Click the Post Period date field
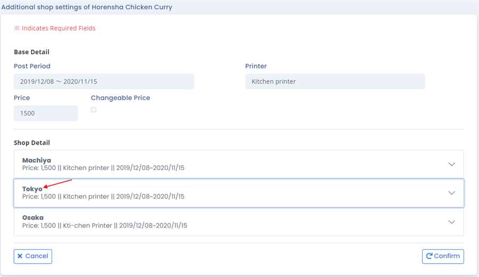The width and height of the screenshot is (479, 277). point(104,82)
